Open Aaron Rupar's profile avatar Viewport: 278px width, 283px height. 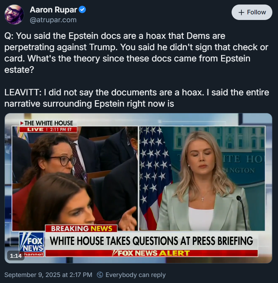click(14, 14)
